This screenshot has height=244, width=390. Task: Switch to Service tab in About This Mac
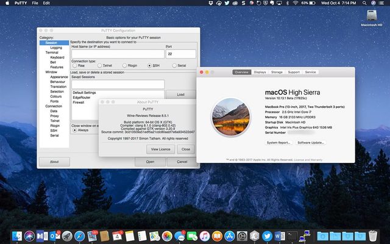(310, 72)
